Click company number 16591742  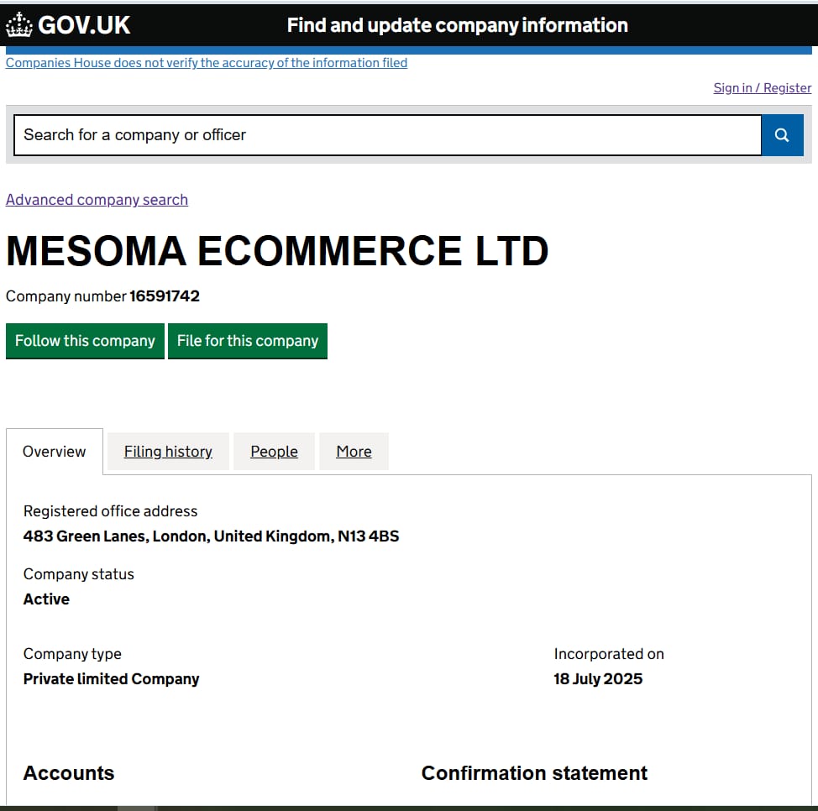click(165, 296)
